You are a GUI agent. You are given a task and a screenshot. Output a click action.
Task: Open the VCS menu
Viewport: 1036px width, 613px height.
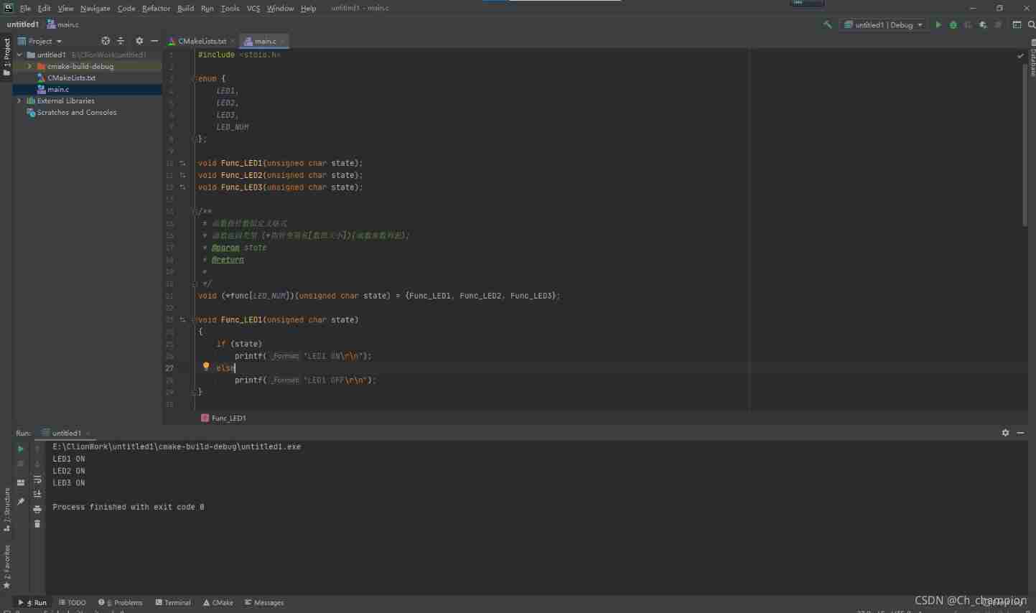point(253,8)
